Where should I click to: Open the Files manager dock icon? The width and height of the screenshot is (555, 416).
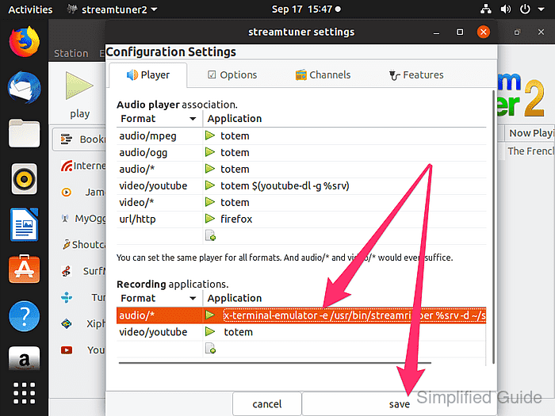click(x=24, y=133)
